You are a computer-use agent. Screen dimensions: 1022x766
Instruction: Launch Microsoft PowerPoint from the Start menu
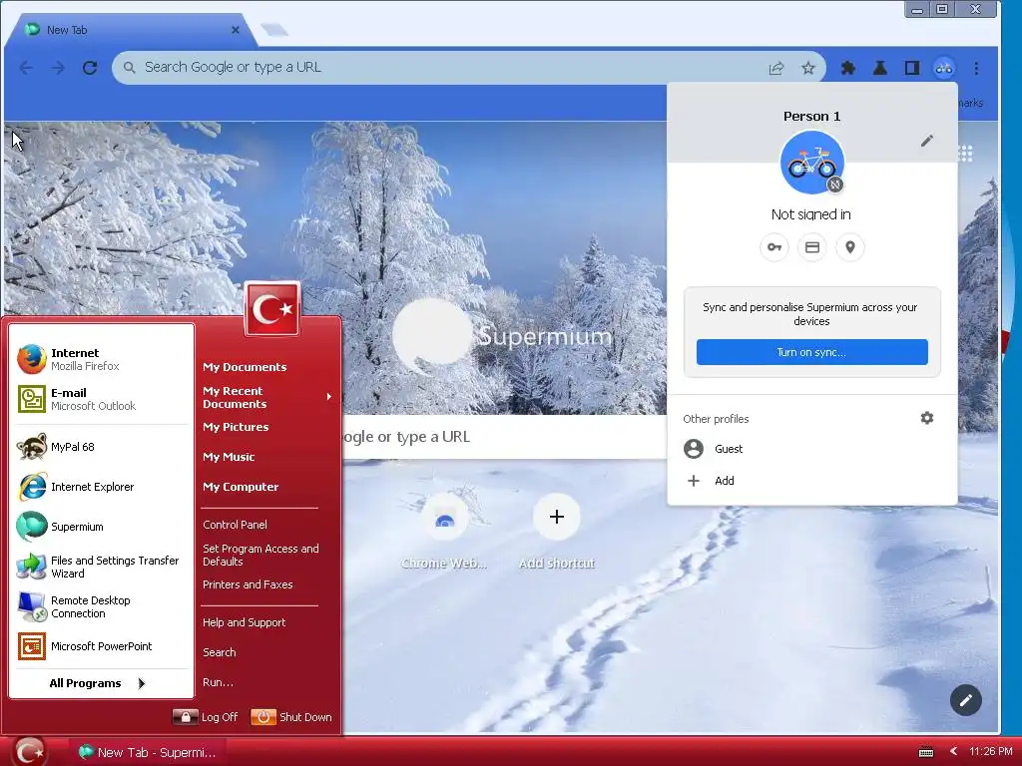(102, 646)
